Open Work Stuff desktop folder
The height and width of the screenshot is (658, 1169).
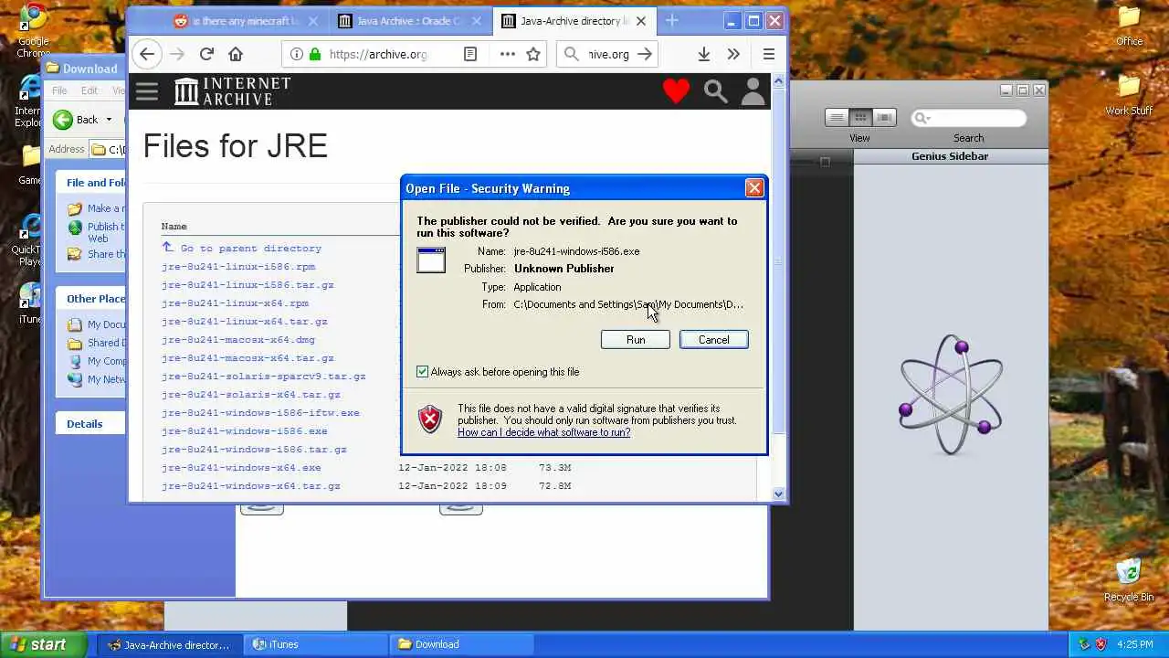[x=1129, y=95]
